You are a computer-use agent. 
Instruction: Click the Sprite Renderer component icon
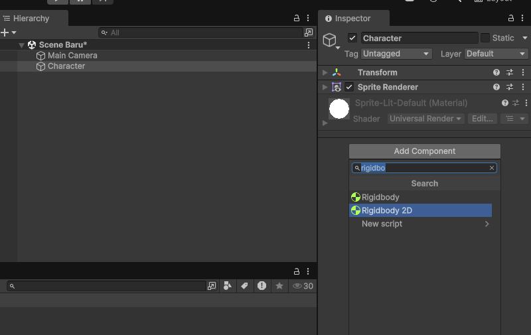click(x=337, y=88)
